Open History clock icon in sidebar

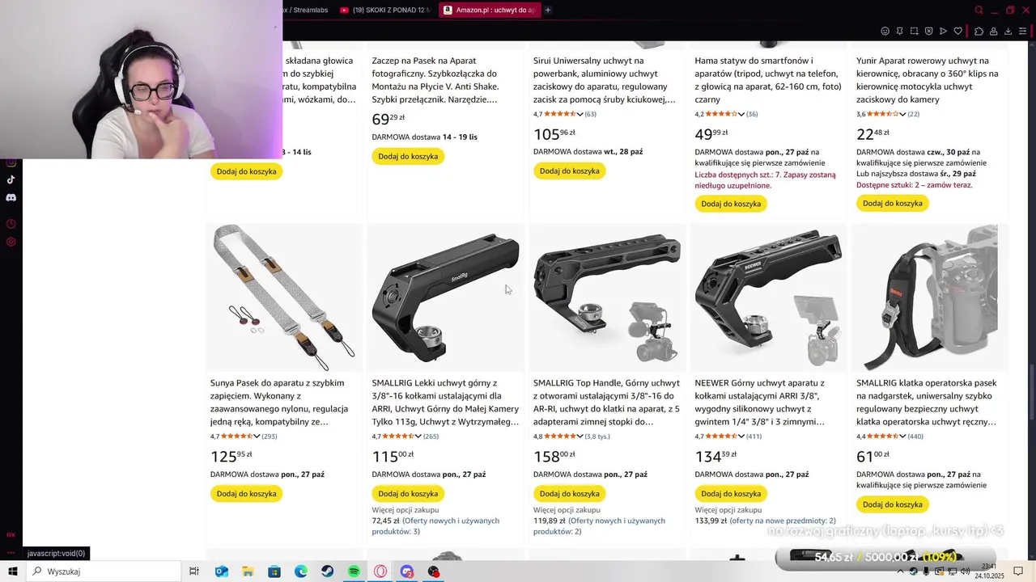click(11, 224)
